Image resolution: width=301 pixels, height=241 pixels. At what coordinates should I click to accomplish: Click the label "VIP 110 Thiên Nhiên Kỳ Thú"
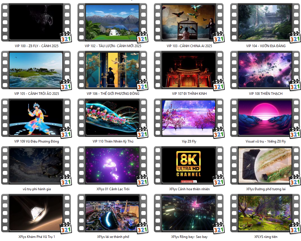pyautogui.click(x=113, y=141)
